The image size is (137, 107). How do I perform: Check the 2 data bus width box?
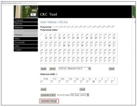click(106, 82)
